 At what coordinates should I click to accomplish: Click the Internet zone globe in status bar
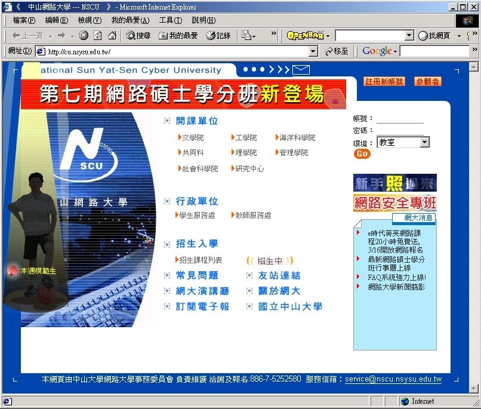point(405,401)
